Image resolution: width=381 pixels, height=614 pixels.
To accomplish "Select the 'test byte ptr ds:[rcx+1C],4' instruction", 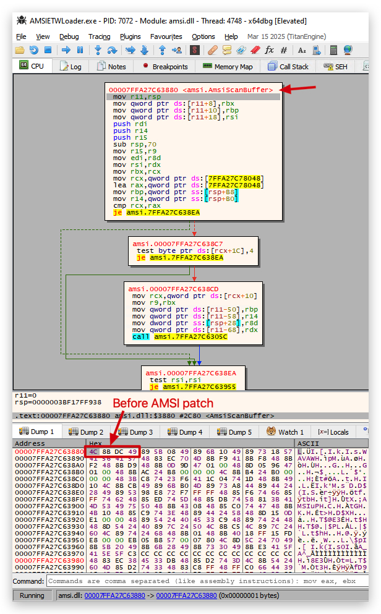I will [195, 250].
